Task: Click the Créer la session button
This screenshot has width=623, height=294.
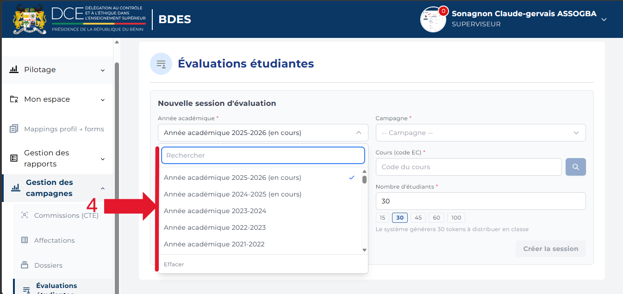Action: pos(551,249)
